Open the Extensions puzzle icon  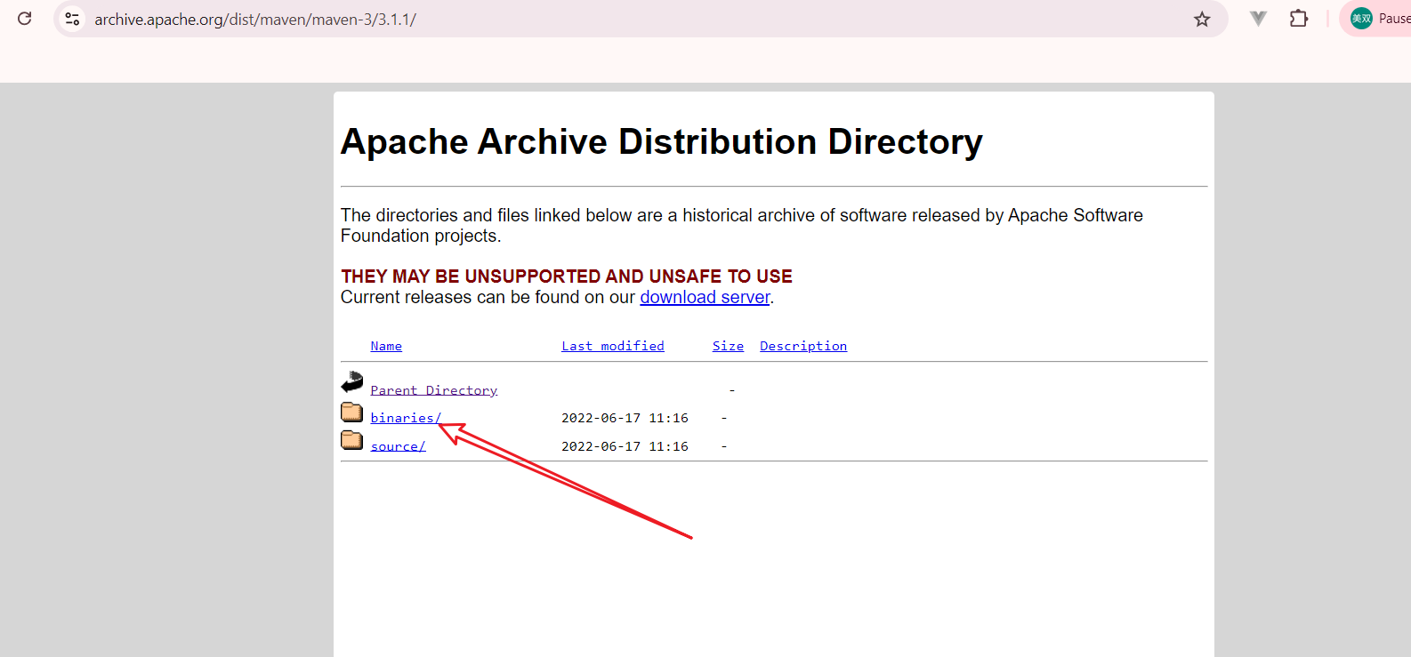tap(1299, 19)
